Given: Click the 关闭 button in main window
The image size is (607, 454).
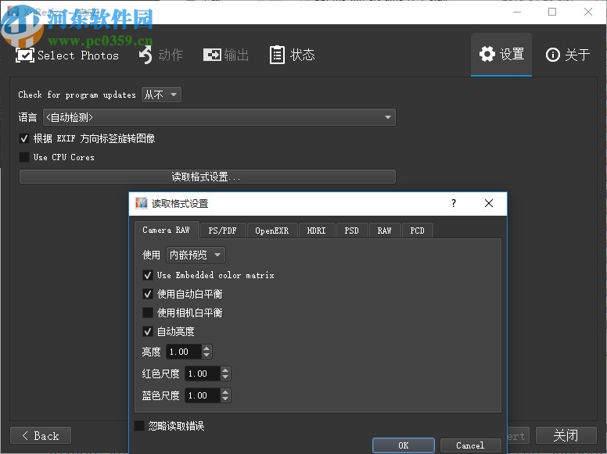Looking at the screenshot, I should pos(566,436).
